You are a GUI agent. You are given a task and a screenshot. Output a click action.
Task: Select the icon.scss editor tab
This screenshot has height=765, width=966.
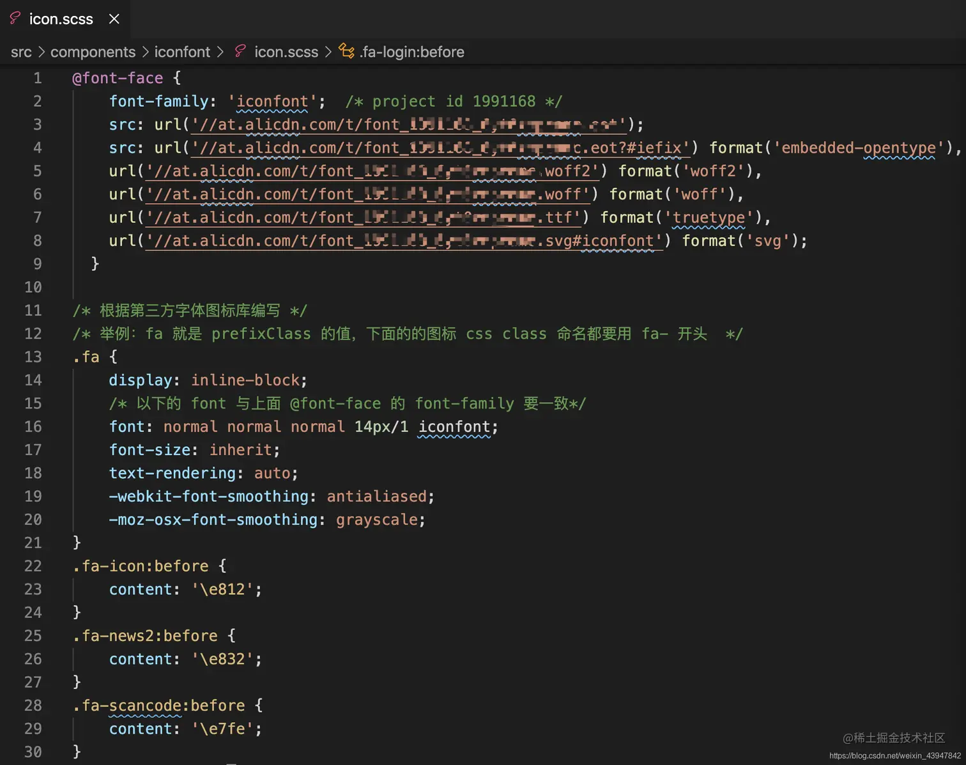click(x=65, y=19)
